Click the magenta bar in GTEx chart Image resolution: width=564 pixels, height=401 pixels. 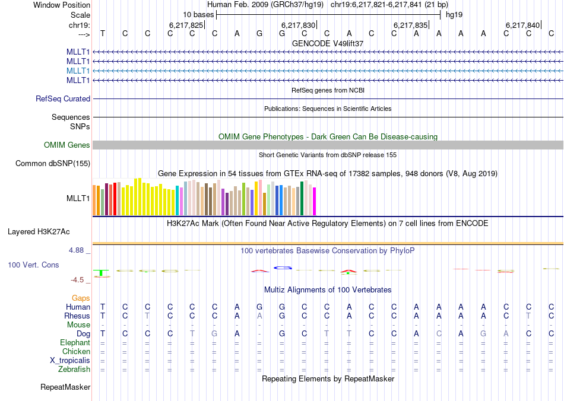314,201
